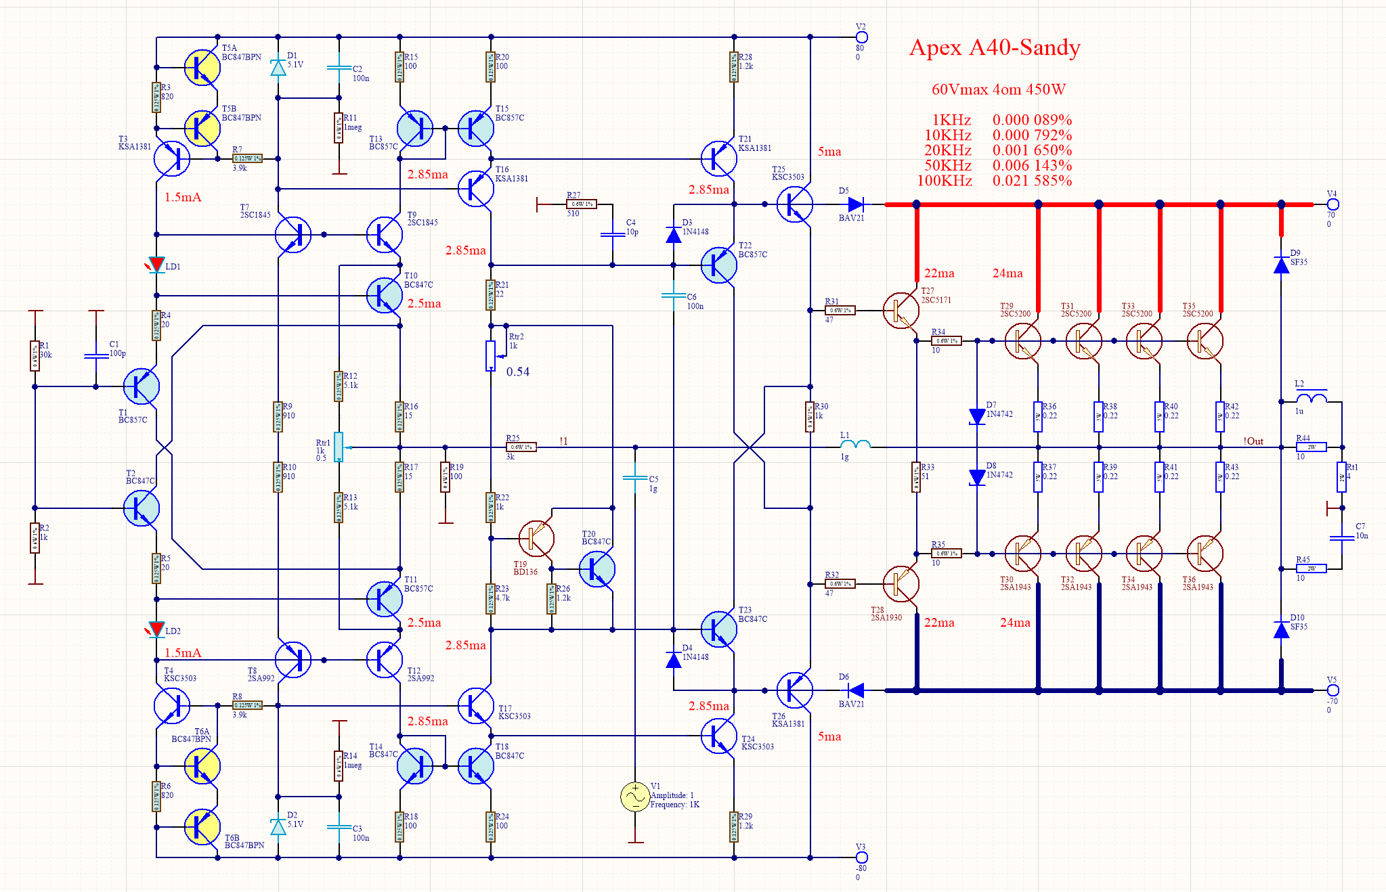Click output transistor T35 2SC5200
The height and width of the screenshot is (892, 1386).
[1205, 341]
